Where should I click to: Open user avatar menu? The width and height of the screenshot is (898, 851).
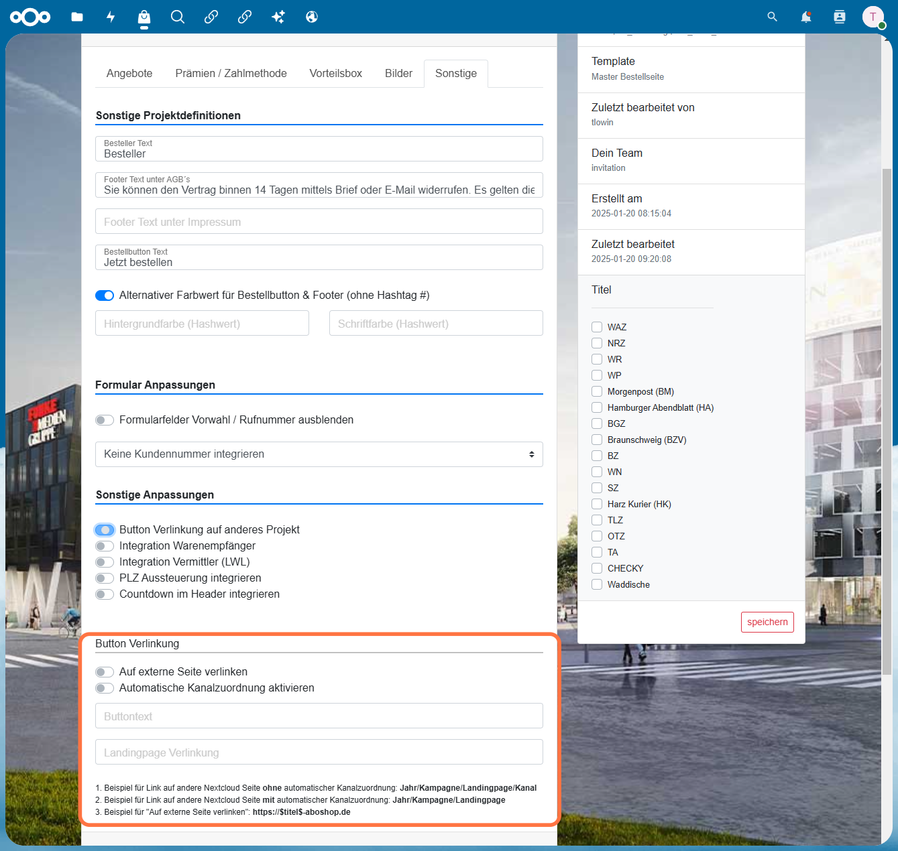[x=873, y=17]
